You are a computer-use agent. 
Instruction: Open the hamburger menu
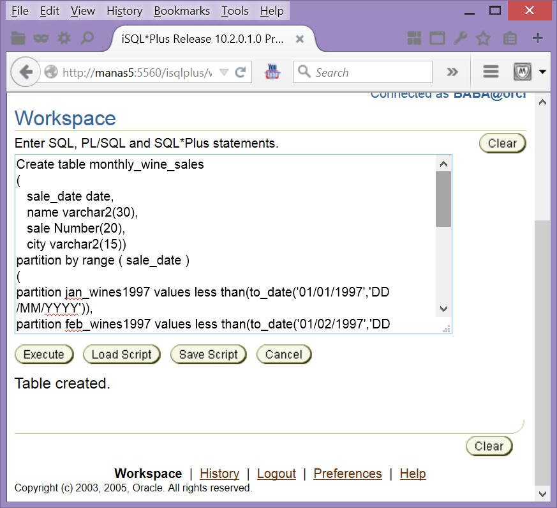click(x=491, y=72)
